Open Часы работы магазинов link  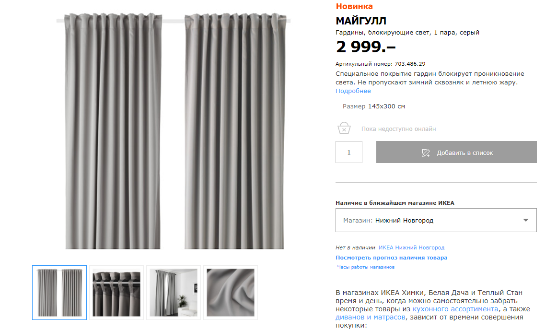click(x=366, y=267)
